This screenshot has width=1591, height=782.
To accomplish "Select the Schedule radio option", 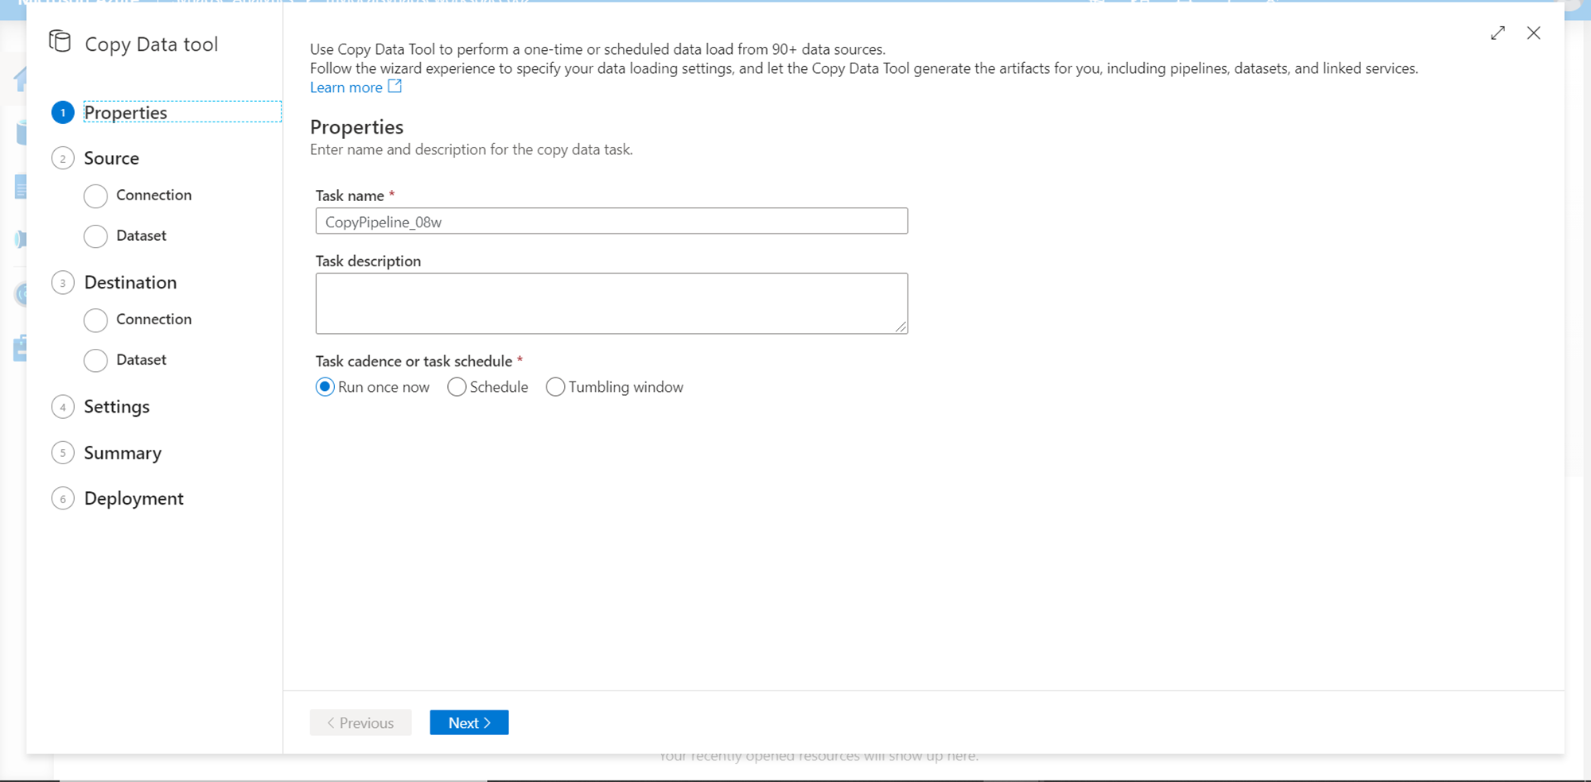I will 457,387.
